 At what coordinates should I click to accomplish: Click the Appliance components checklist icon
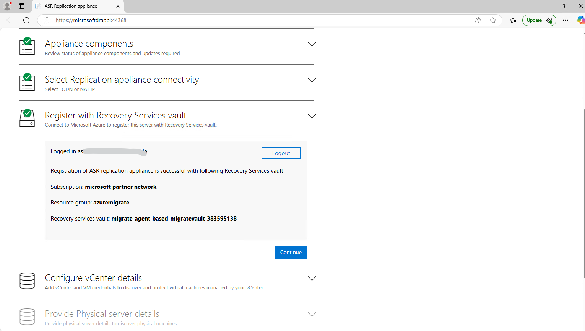[x=27, y=46]
